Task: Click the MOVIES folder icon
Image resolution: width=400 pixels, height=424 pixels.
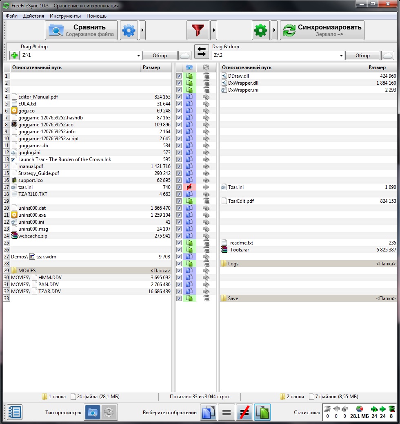Action: (14, 270)
